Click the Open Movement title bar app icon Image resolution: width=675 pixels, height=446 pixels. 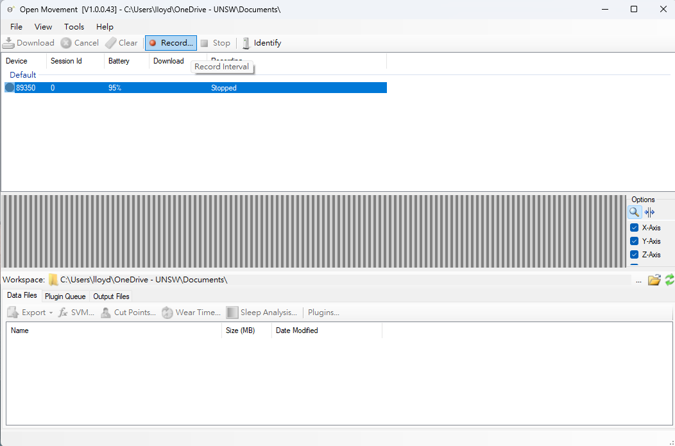11,9
